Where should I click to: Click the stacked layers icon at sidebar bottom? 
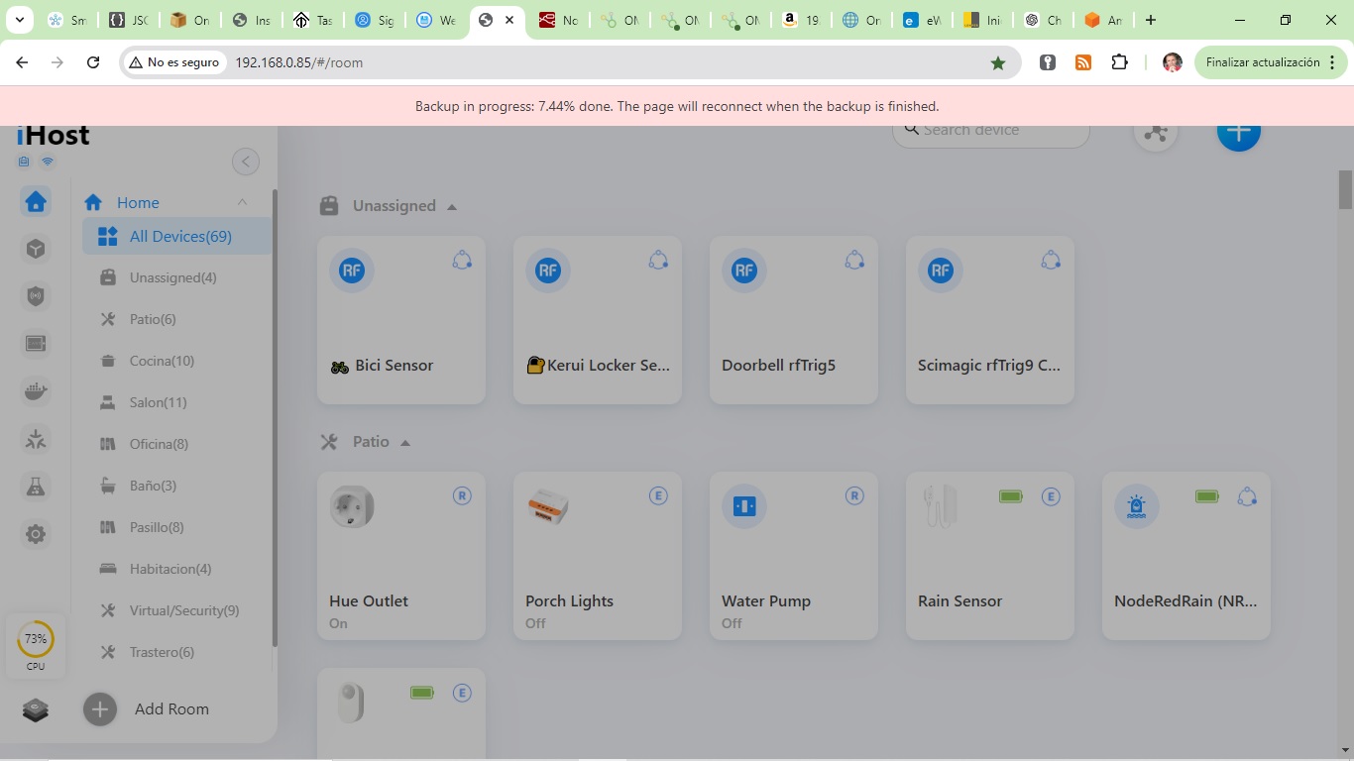coord(36,709)
